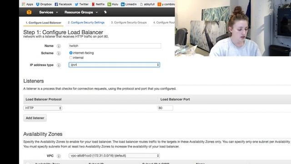Open the y combinator bookmark
This screenshot has height=164, width=291.
pos(166,4)
